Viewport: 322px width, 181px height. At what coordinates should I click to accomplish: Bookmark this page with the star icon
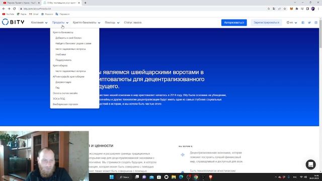[x=285, y=9]
